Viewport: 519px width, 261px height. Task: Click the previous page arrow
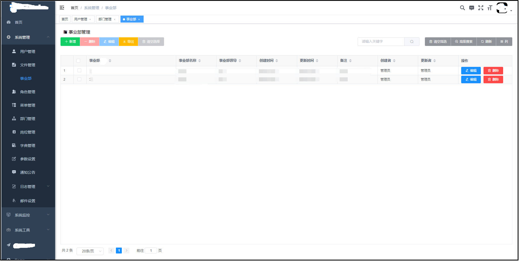click(x=111, y=251)
